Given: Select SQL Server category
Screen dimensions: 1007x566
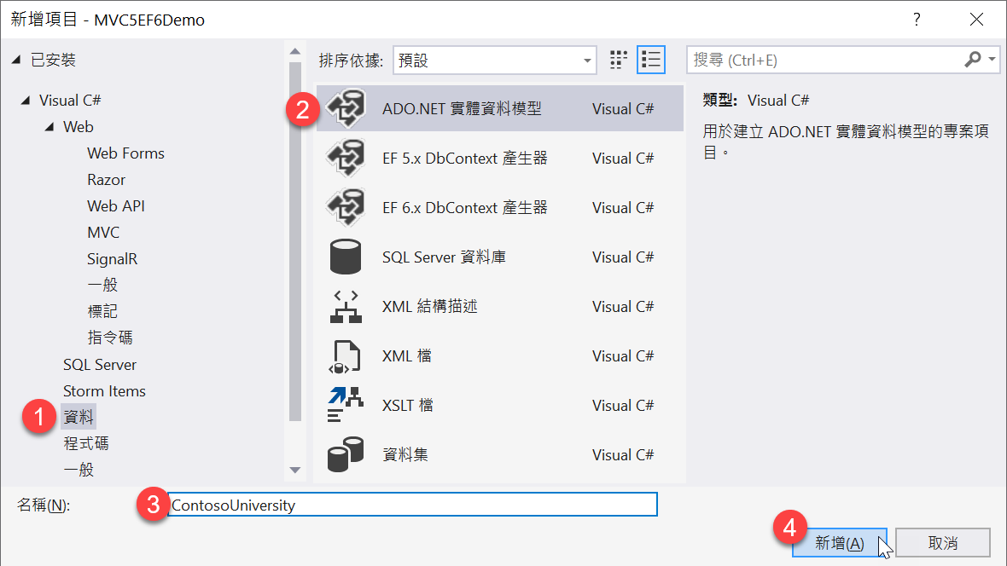Looking at the screenshot, I should (x=100, y=365).
